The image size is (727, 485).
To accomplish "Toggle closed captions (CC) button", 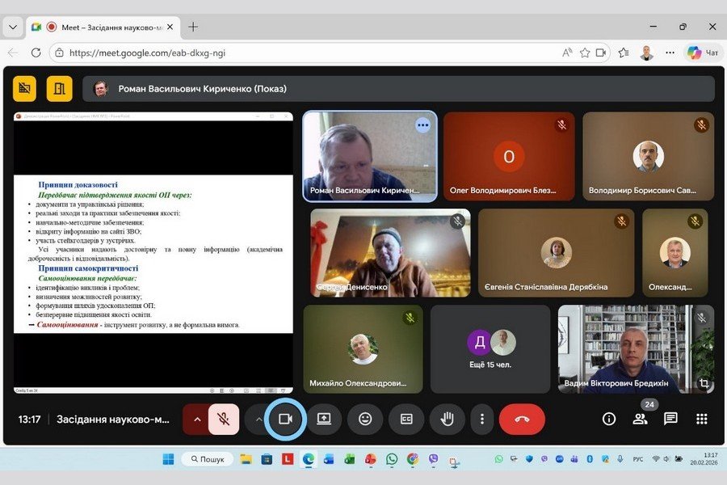I will point(406,419).
